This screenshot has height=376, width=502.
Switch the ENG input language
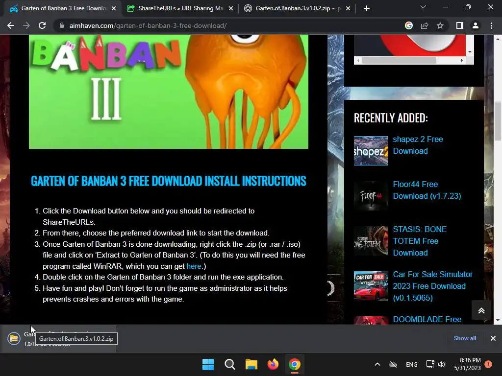411,364
